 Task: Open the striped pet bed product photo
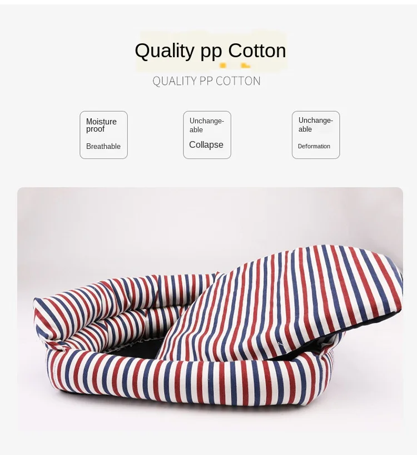point(210,309)
